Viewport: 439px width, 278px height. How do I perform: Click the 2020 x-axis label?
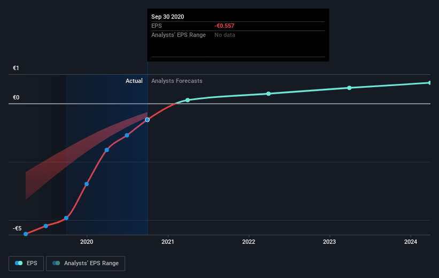[87, 242]
